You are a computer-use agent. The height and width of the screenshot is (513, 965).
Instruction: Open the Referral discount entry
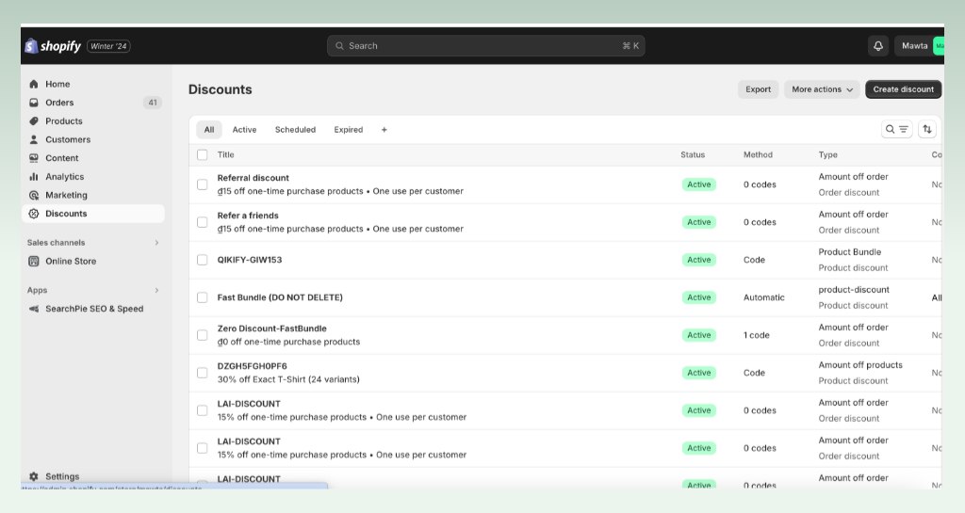point(253,178)
